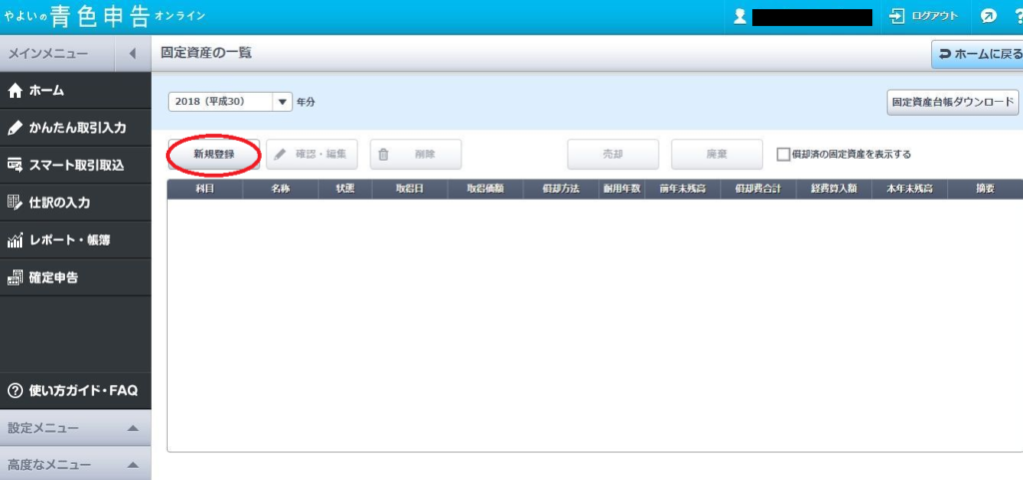The width and height of the screenshot is (1023, 480).
Task: Open スマート取引取込 in sidebar
Action: coord(75,166)
